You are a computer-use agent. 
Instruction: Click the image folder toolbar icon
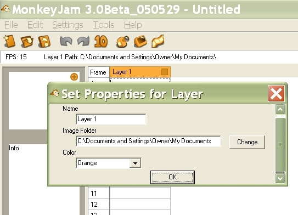tap(140, 41)
